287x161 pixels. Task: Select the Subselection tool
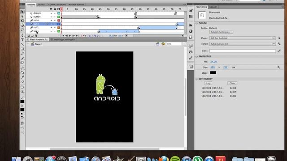point(22,17)
